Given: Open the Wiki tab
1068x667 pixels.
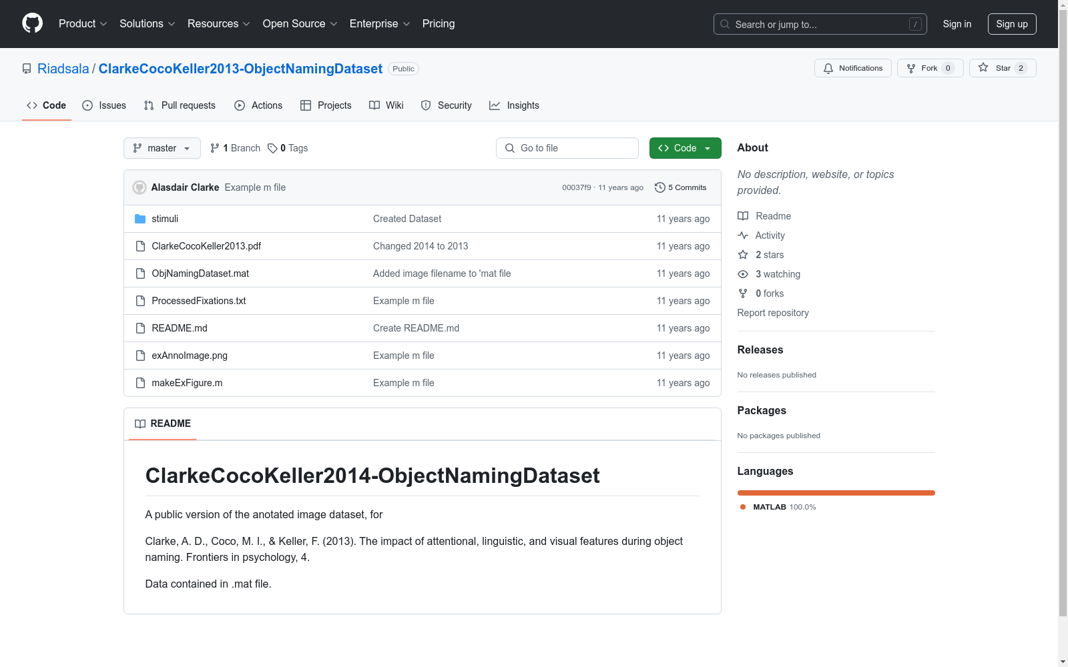Looking at the screenshot, I should click(386, 105).
